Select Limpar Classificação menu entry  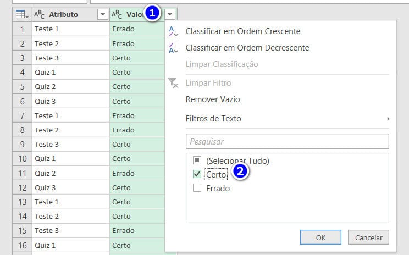[222, 64]
